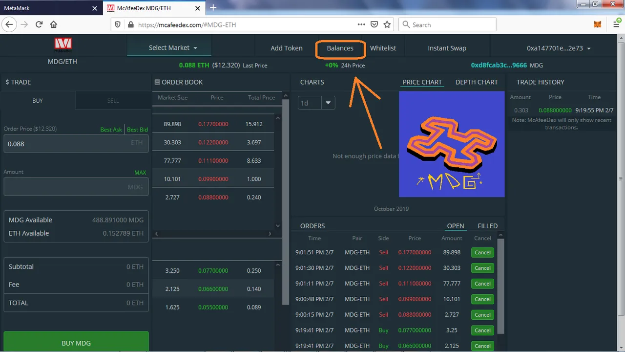Click orders list vertical scrollbar
625x352 pixels.
click(x=500, y=286)
